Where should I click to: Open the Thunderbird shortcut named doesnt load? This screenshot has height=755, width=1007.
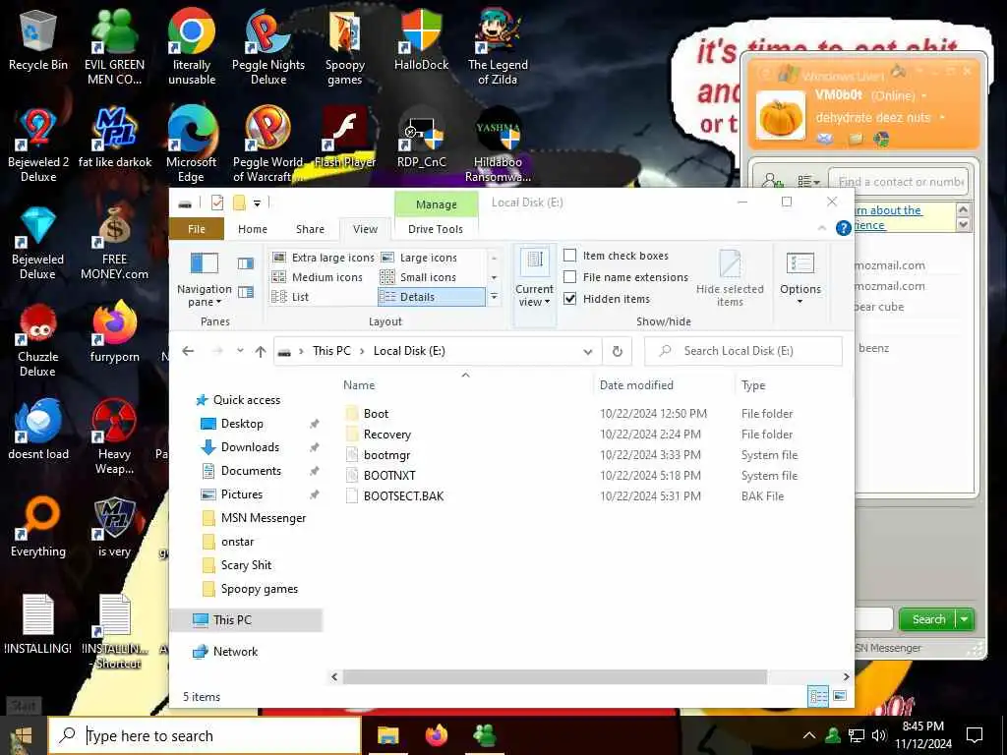point(38,431)
